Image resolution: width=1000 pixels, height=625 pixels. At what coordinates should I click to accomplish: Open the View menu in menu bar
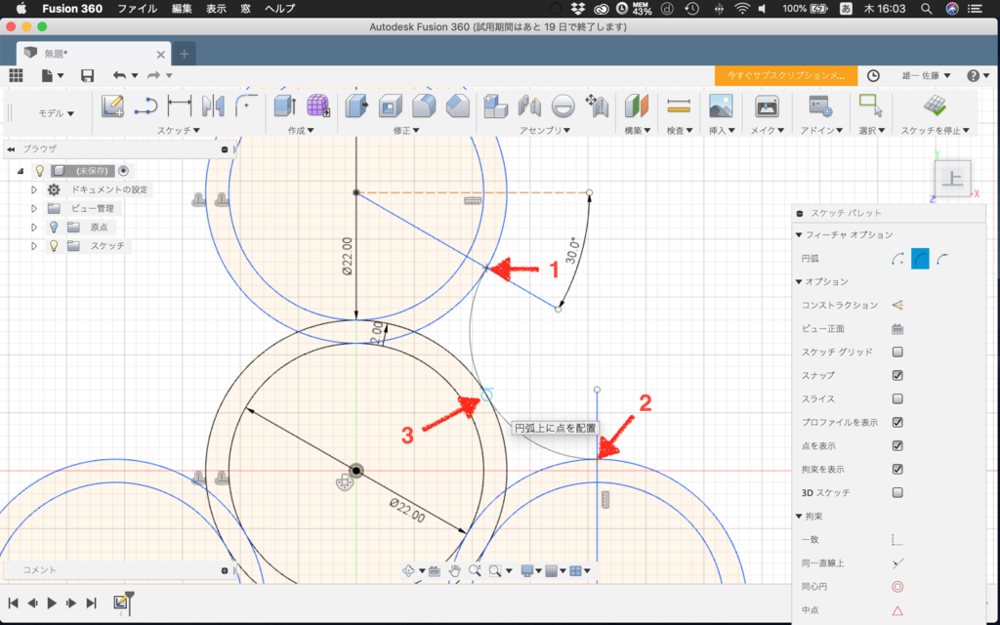coord(216,8)
